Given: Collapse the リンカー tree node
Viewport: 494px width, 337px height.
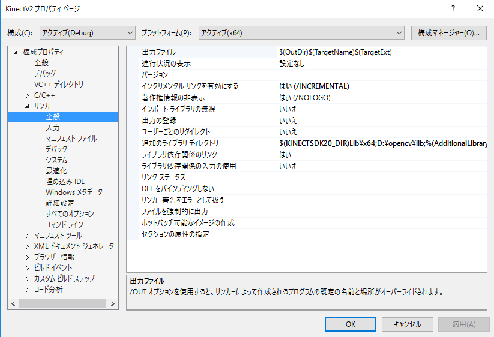Looking at the screenshot, I should coord(27,106).
